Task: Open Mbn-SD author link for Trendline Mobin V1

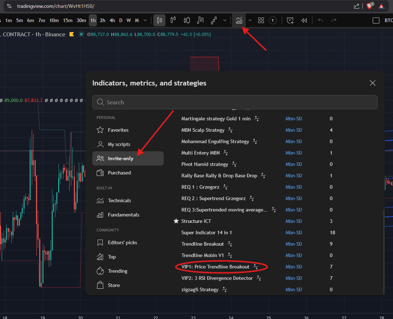Action: point(294,255)
